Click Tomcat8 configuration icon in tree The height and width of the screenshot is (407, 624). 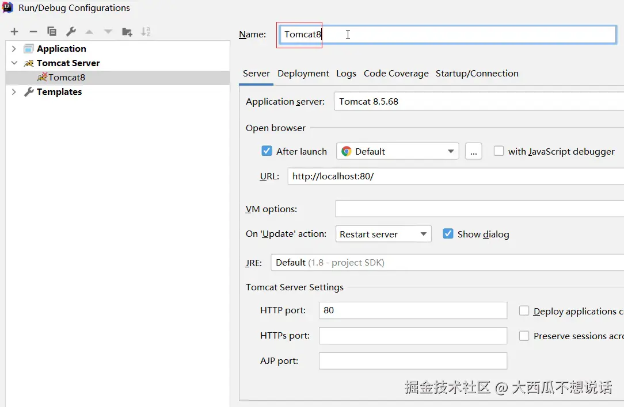[42, 76]
